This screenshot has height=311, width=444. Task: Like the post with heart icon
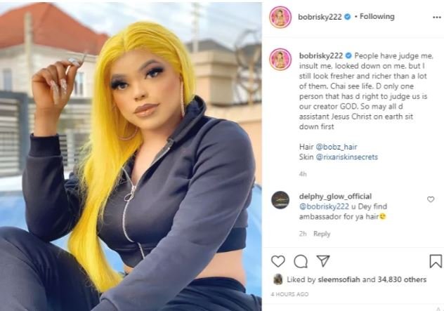click(277, 261)
